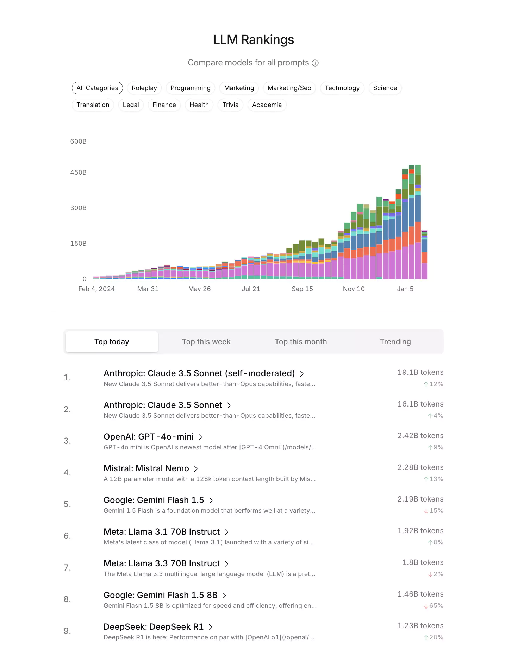Screen dimensions: 505x649
Task: Click the info icon beside Compare models subtitle
Action: pos(315,63)
